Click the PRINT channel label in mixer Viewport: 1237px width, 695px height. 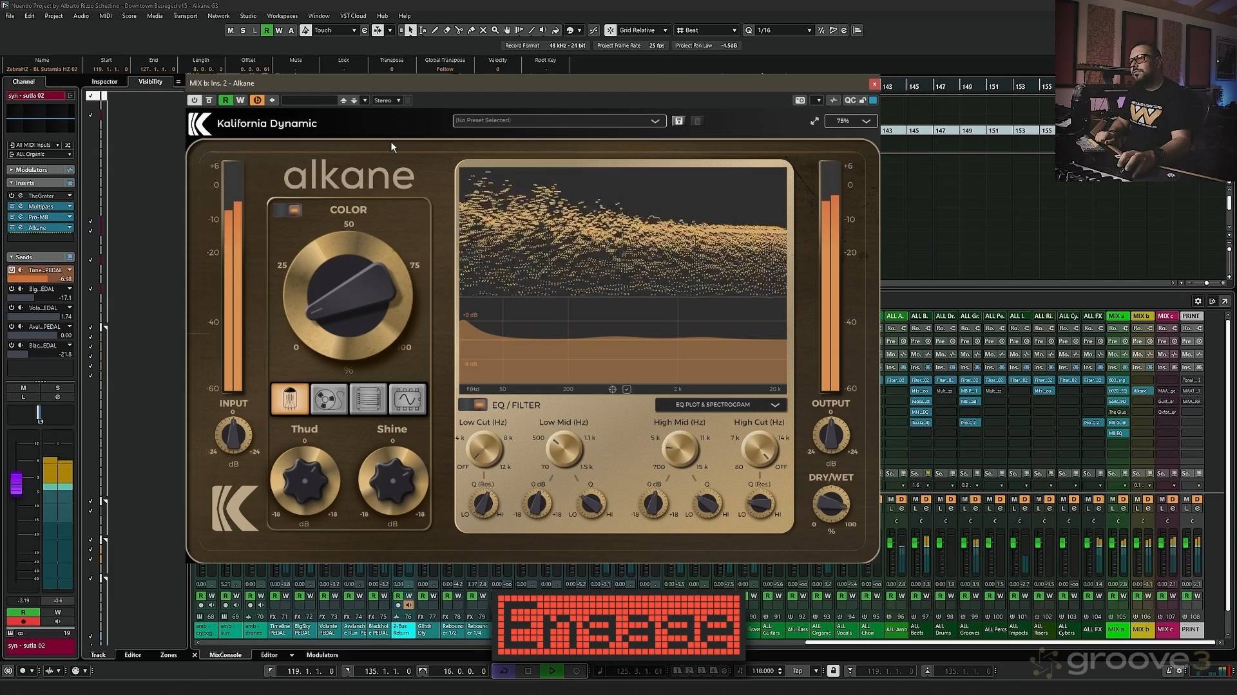click(1191, 629)
